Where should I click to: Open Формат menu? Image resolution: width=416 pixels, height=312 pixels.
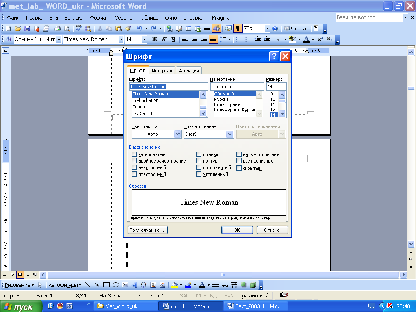click(99, 18)
